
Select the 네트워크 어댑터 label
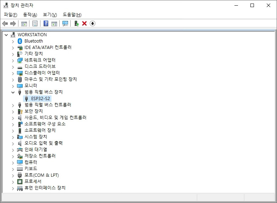click(x=40, y=60)
